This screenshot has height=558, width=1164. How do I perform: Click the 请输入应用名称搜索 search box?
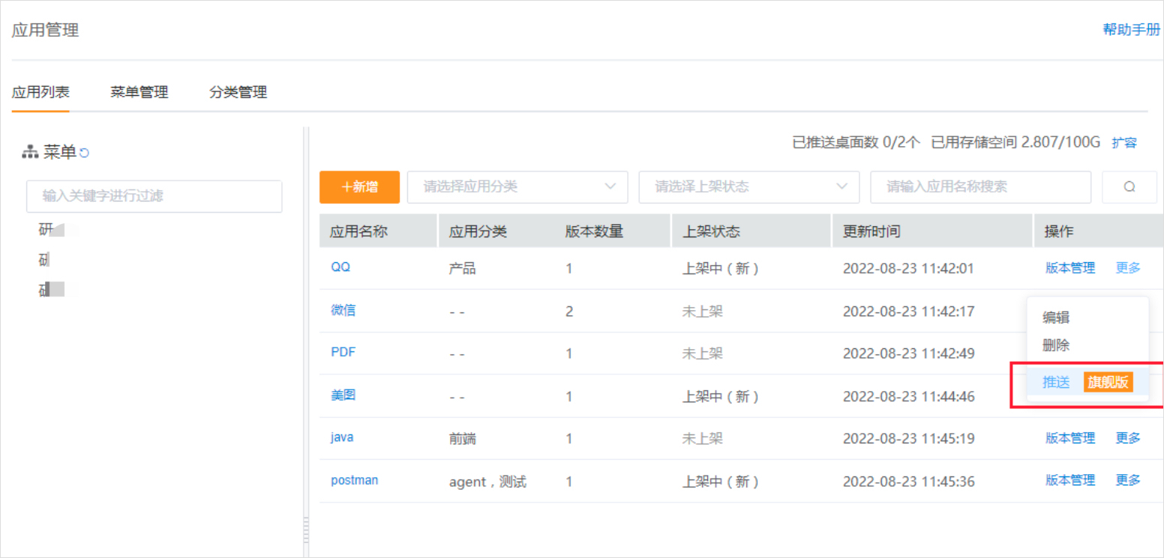tap(980, 186)
